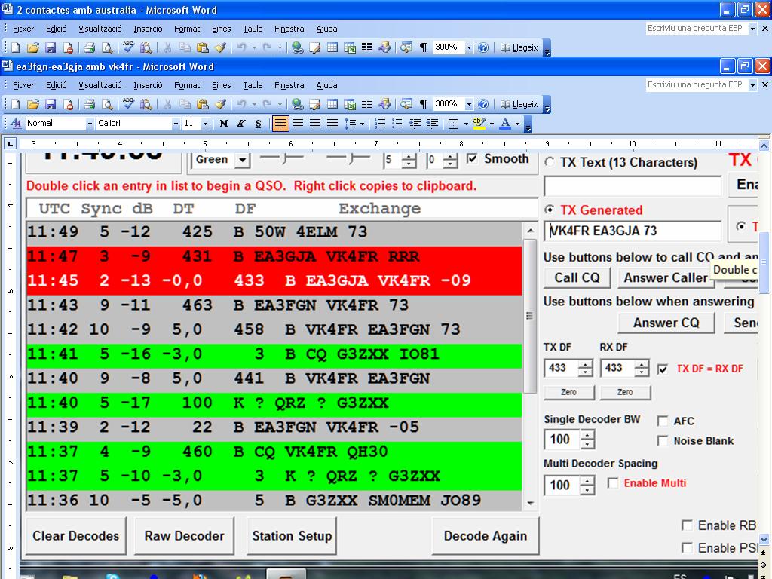Increase the paragraph indent

coord(433,124)
